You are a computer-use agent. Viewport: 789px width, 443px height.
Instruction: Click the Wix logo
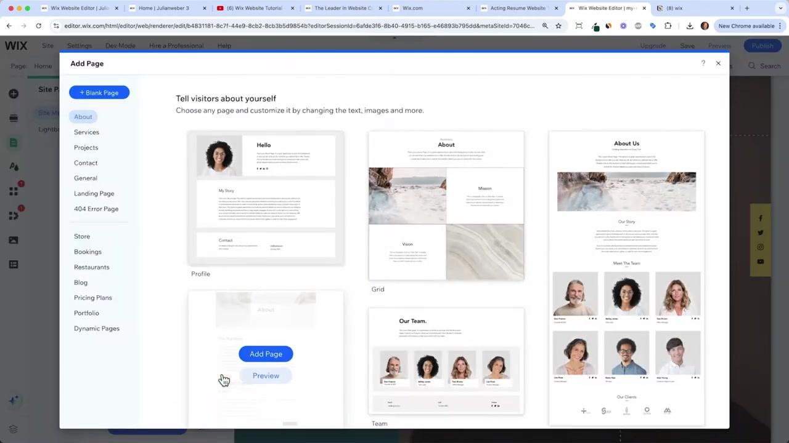click(16, 46)
